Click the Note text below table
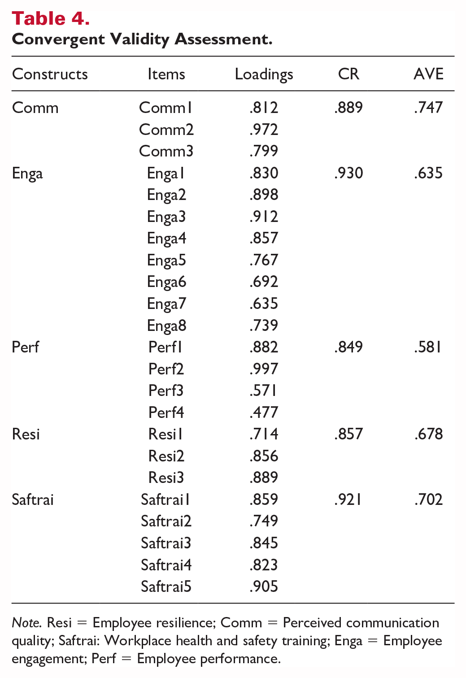Screen dimensions: 466x678 [227, 641]
